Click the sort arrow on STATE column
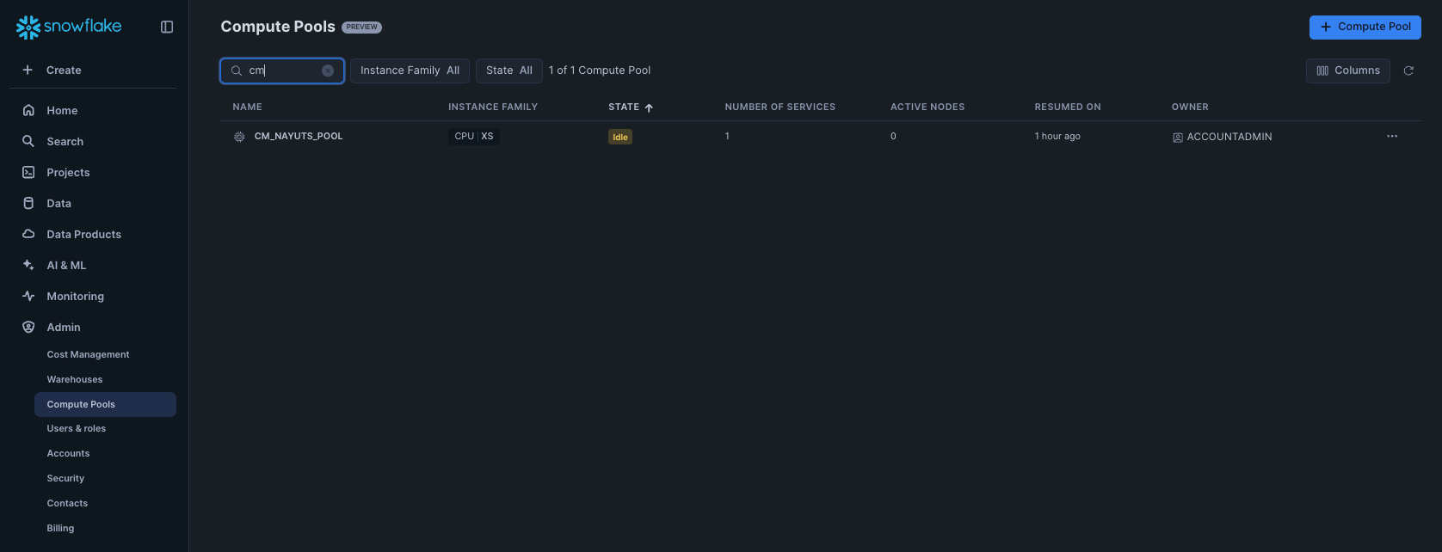1442x552 pixels. pyautogui.click(x=649, y=107)
